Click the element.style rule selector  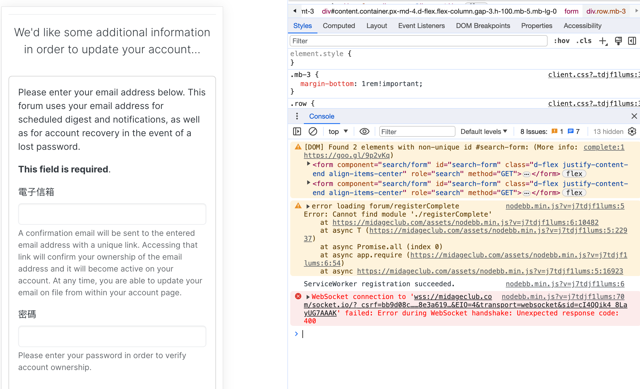317,54
